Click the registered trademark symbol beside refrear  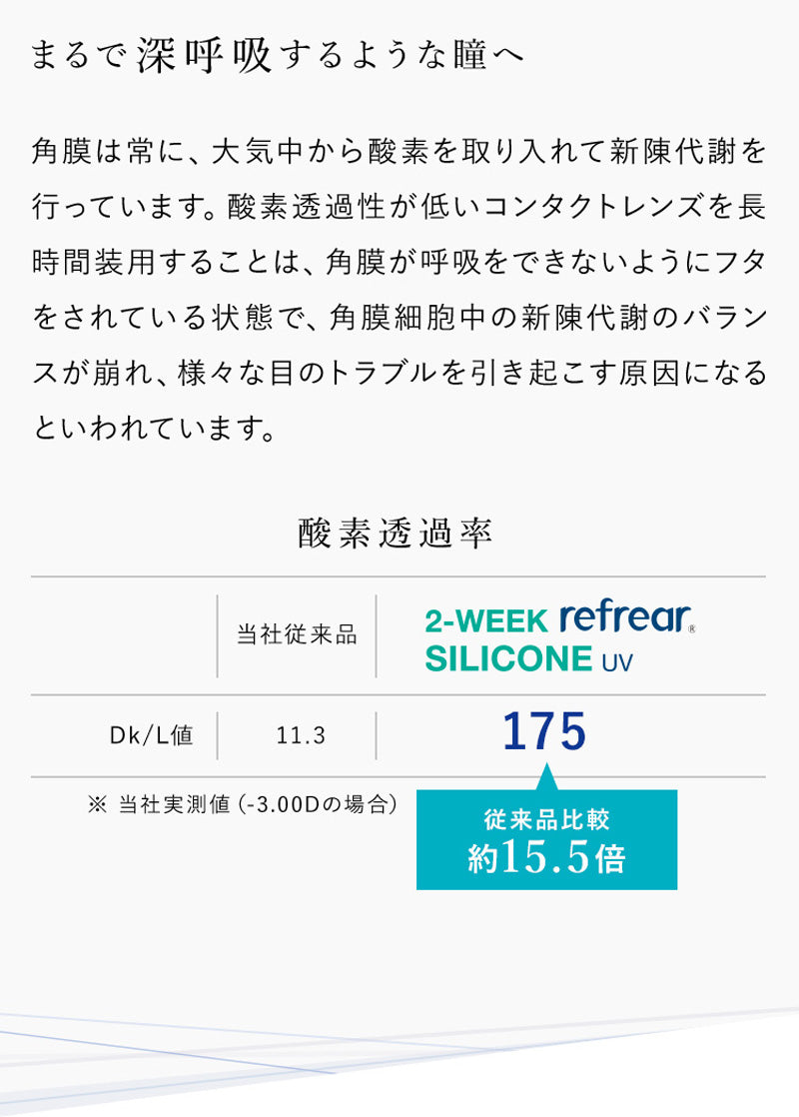[x=692, y=629]
